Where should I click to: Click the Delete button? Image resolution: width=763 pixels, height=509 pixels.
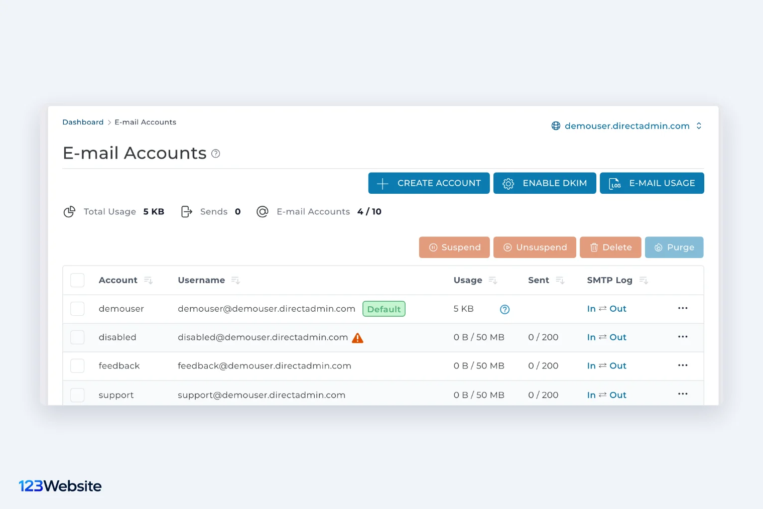click(610, 247)
